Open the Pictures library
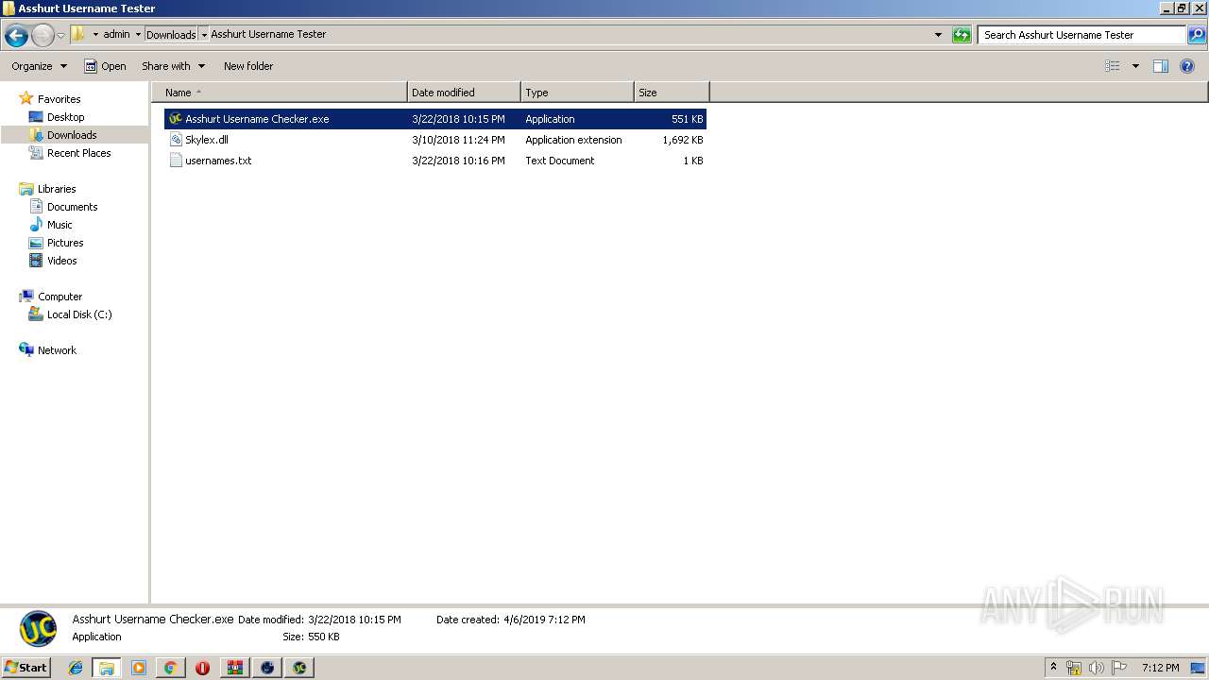 coord(65,243)
